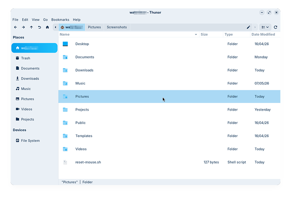Select the Music folder icon in list
The image size is (291, 198).
[65, 83]
